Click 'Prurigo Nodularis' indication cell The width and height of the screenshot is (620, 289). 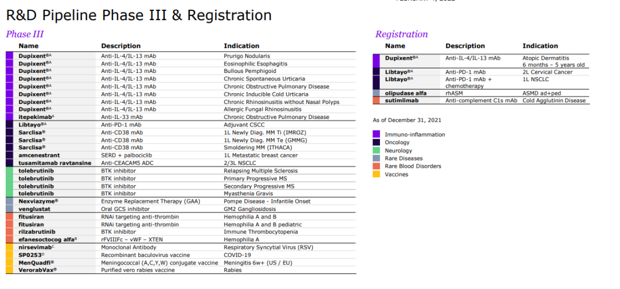pos(247,56)
